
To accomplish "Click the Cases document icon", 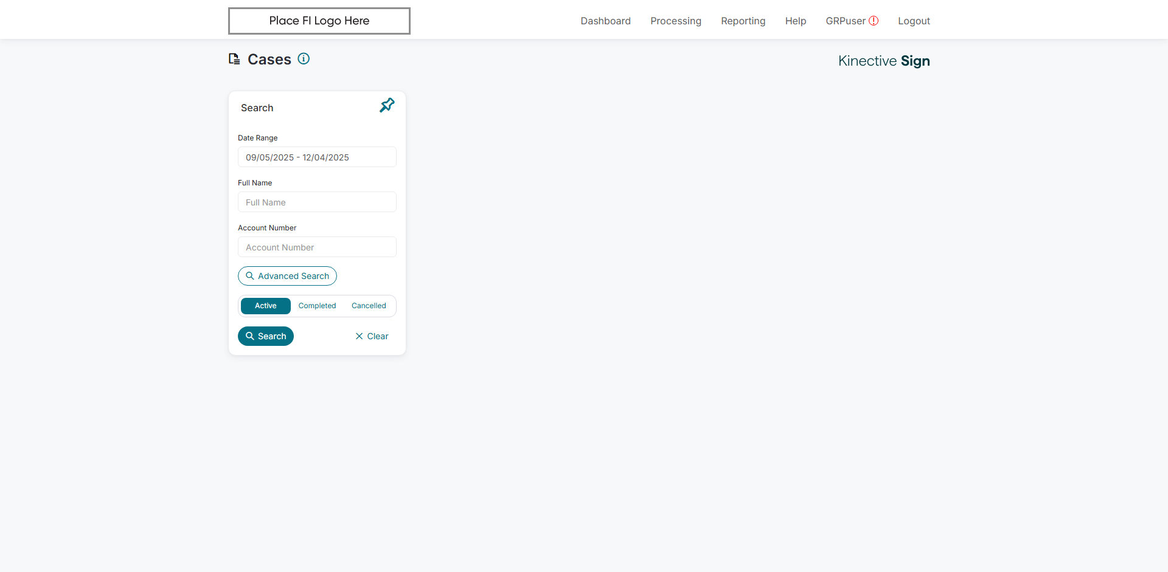I will pyautogui.click(x=234, y=59).
